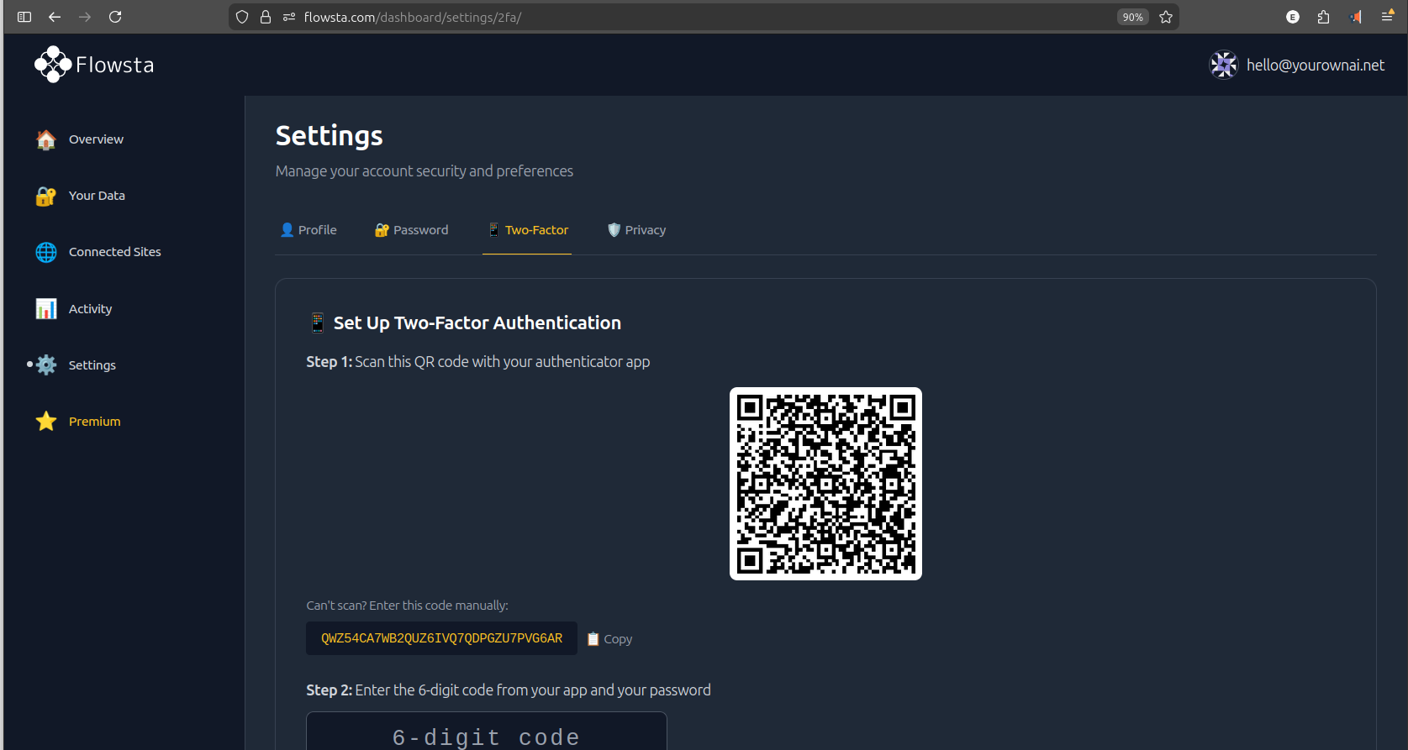This screenshot has height=750, width=1408.
Task: Switch to the Privacy tab
Action: click(636, 230)
